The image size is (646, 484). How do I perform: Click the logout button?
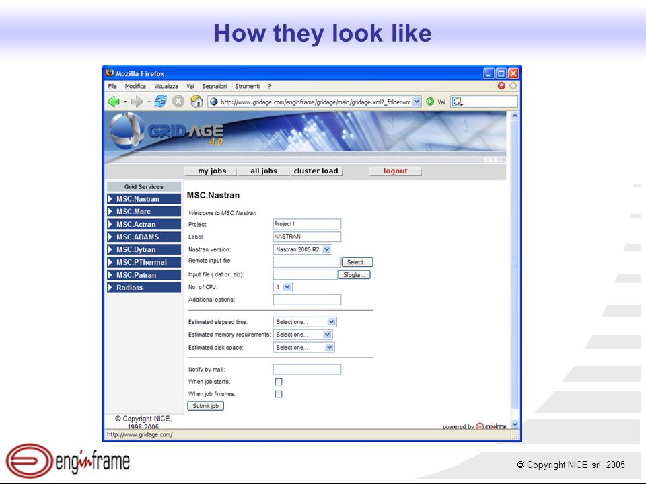pos(395,171)
